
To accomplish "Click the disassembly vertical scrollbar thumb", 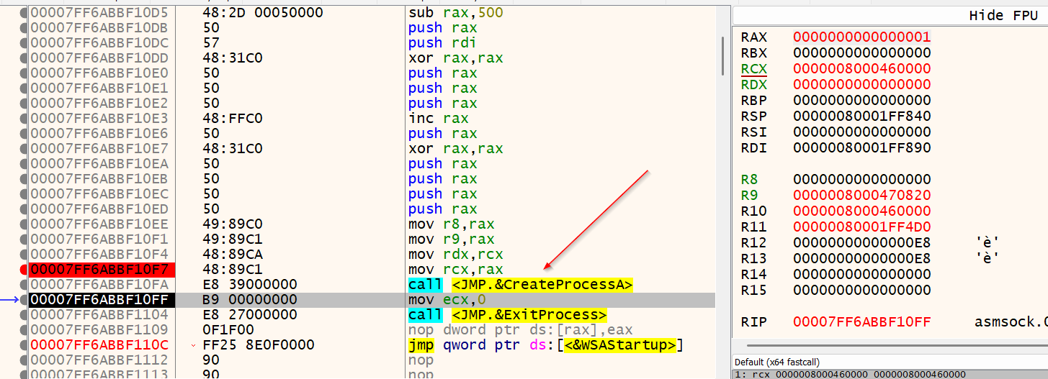I will tap(722, 56).
